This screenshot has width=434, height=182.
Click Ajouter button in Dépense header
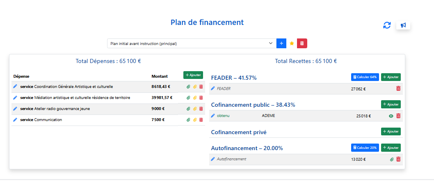tap(193, 75)
